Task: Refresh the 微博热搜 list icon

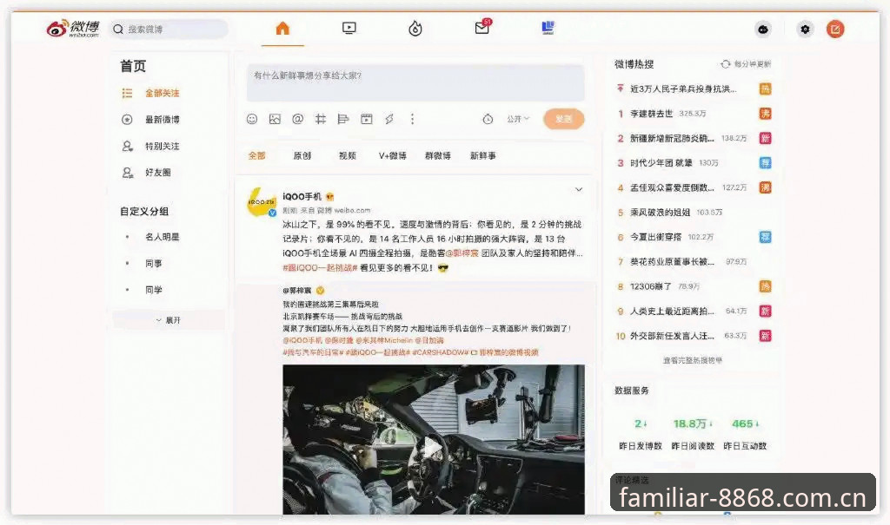Action: pos(725,64)
